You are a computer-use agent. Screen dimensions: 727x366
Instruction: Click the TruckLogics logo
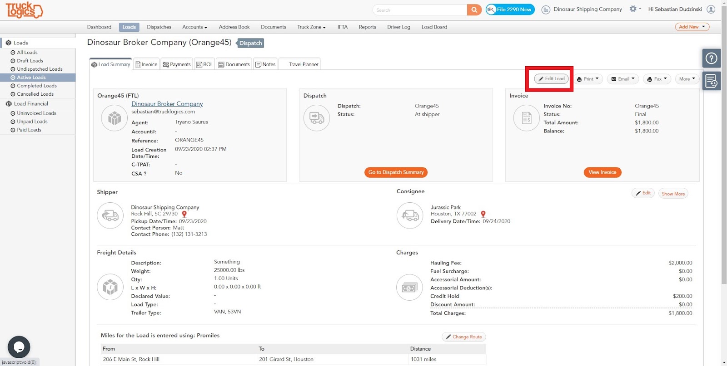[24, 10]
